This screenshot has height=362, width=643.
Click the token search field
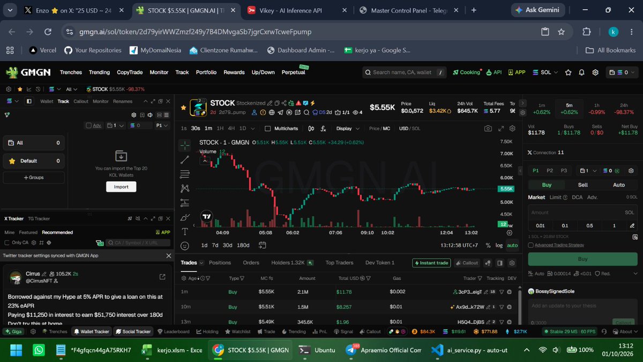pyautogui.click(x=404, y=72)
